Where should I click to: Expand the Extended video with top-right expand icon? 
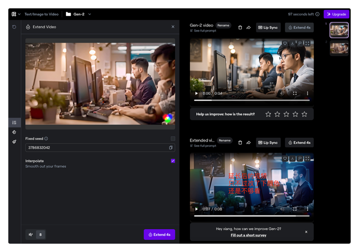click(307, 158)
